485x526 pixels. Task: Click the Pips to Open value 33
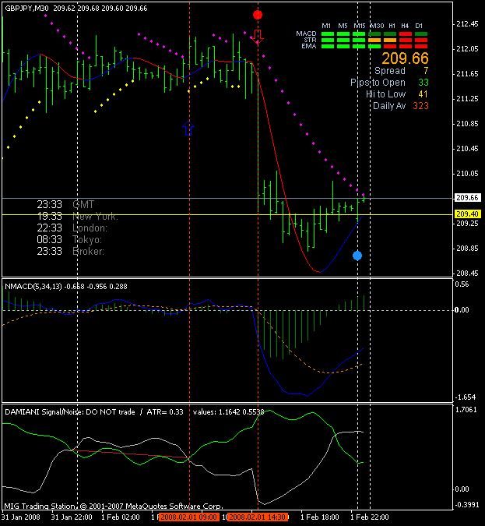[x=423, y=83]
